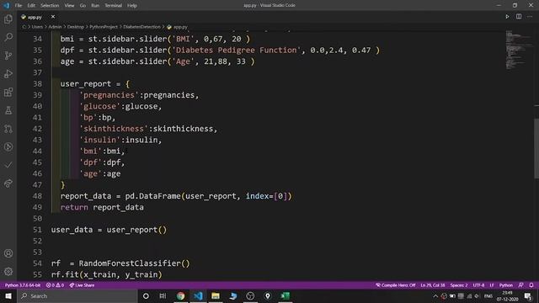The width and height of the screenshot is (539, 303).
Task: Click the vertical editor scrollbar thumb
Action: (536, 148)
